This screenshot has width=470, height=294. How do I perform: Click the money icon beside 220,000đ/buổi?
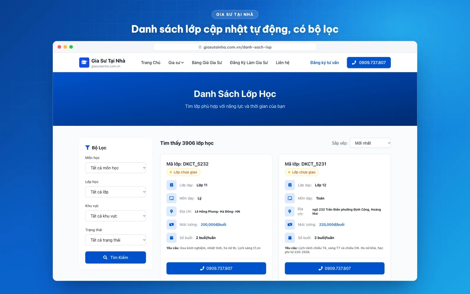click(290, 225)
